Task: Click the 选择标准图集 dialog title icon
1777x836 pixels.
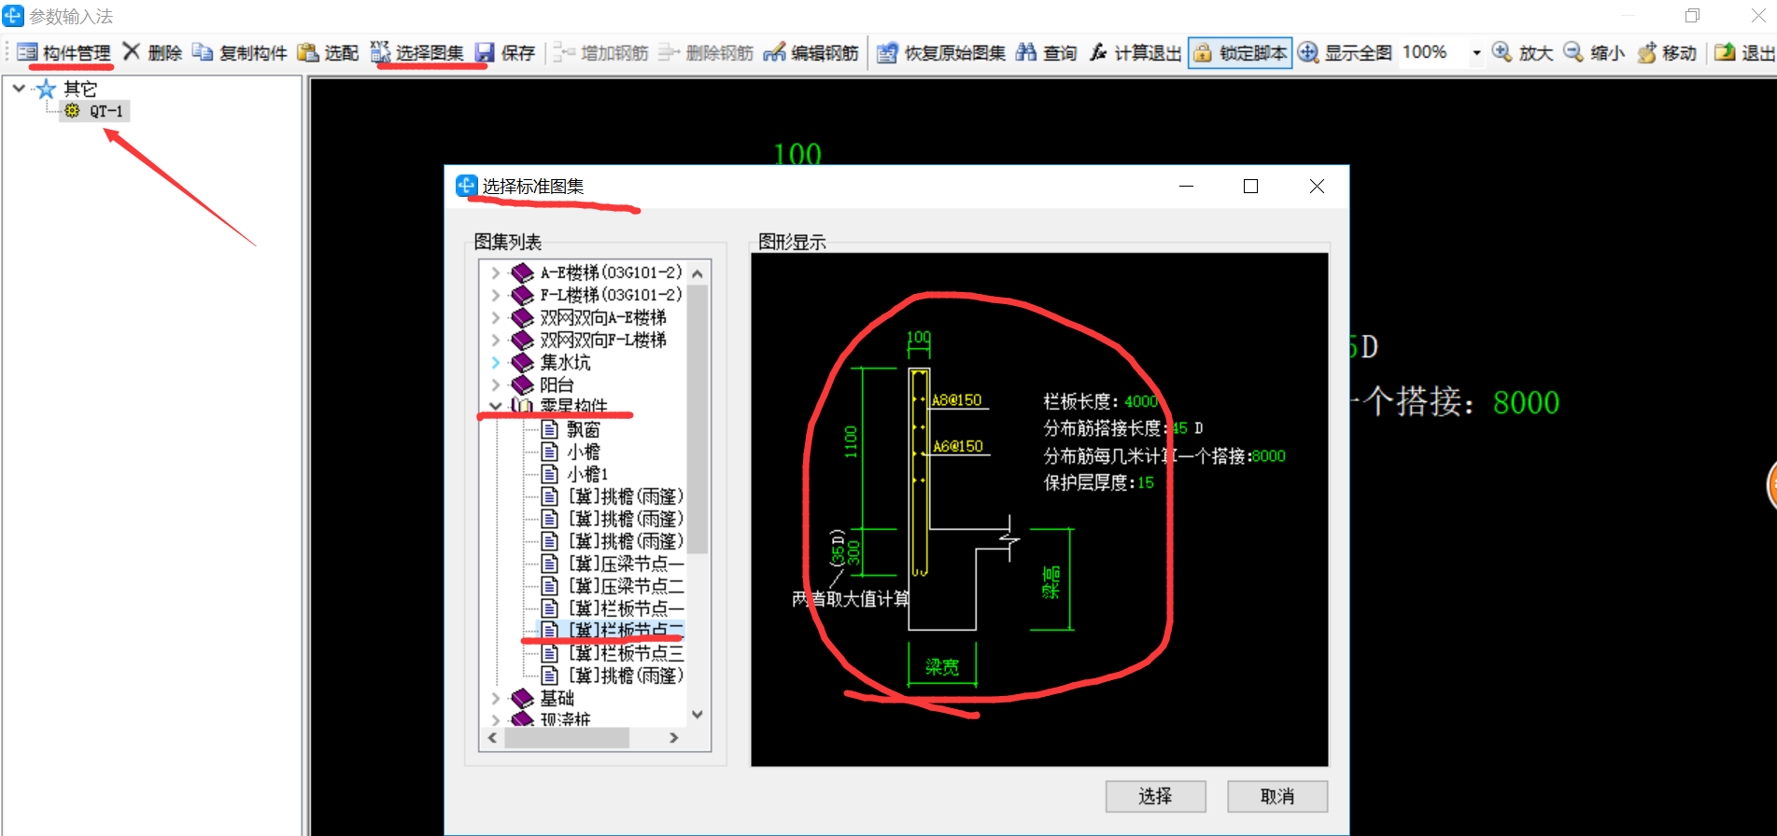Action: [x=466, y=186]
